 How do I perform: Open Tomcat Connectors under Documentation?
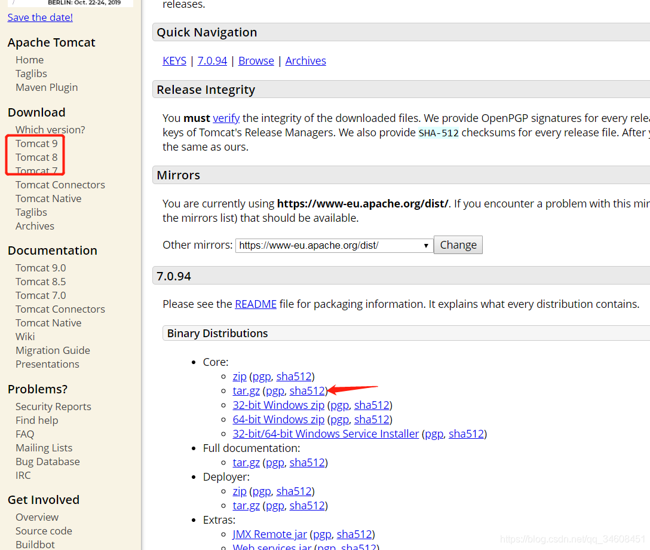click(60, 309)
